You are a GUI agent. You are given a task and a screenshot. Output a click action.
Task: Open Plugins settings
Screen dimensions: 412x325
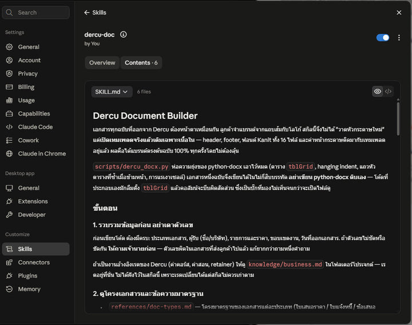[35, 276]
